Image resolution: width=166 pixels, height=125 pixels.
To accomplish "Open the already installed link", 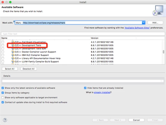I will pos(102,92).
